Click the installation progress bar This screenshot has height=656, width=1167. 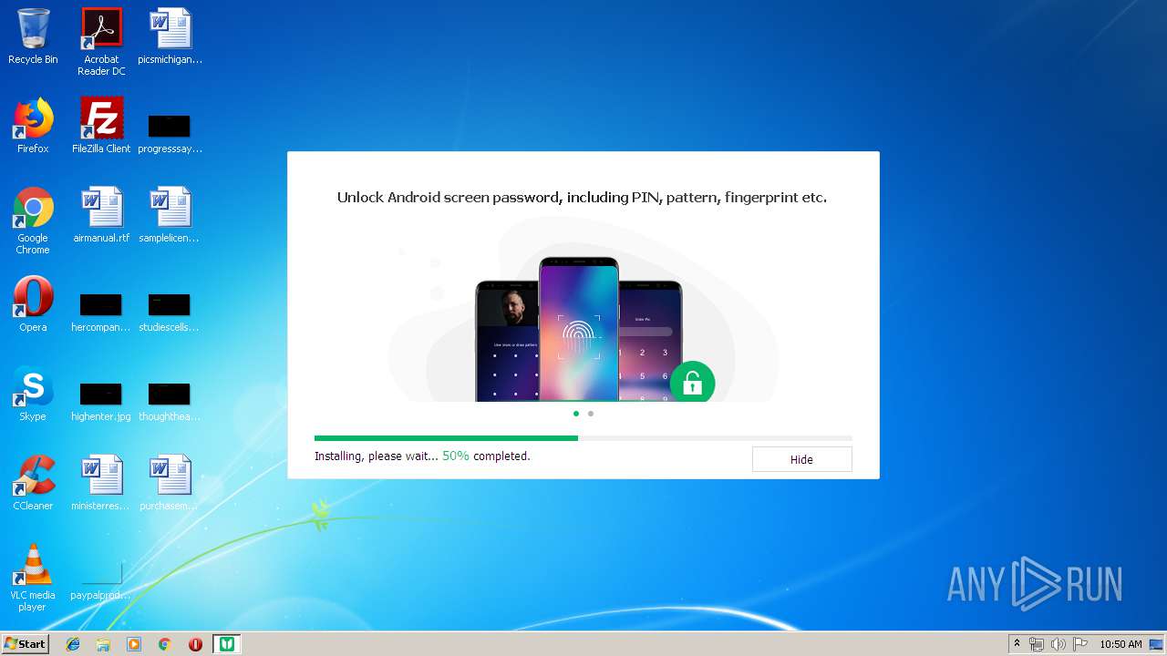583,438
